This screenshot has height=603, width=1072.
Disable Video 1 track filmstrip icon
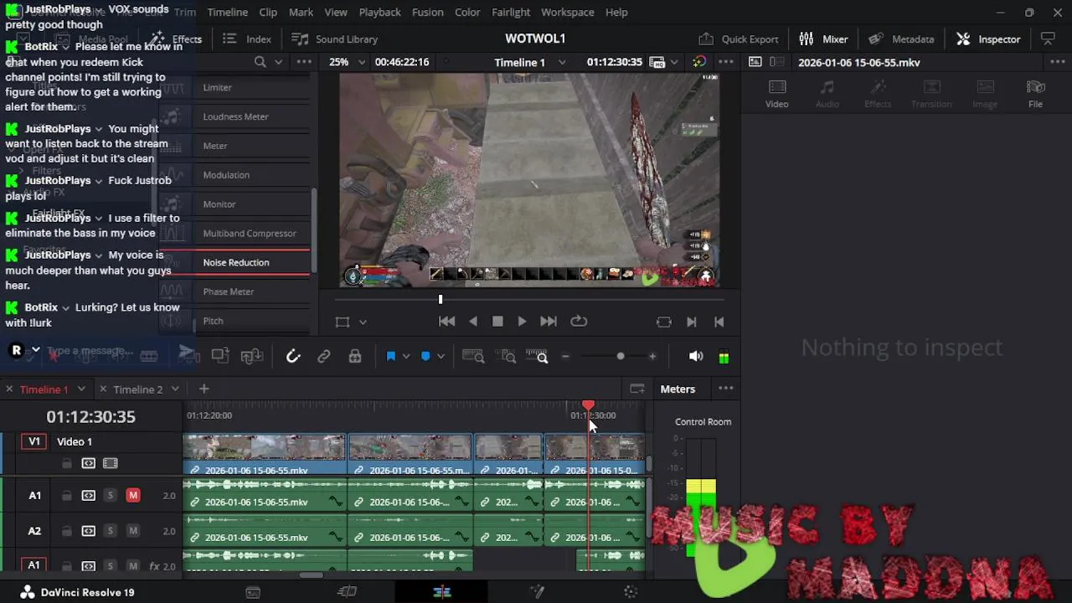click(110, 463)
